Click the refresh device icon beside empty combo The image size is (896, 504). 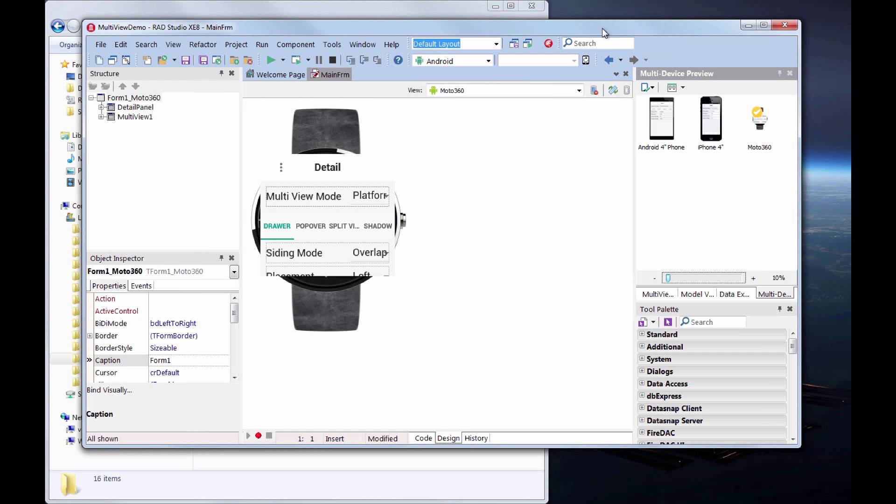pyautogui.click(x=586, y=60)
